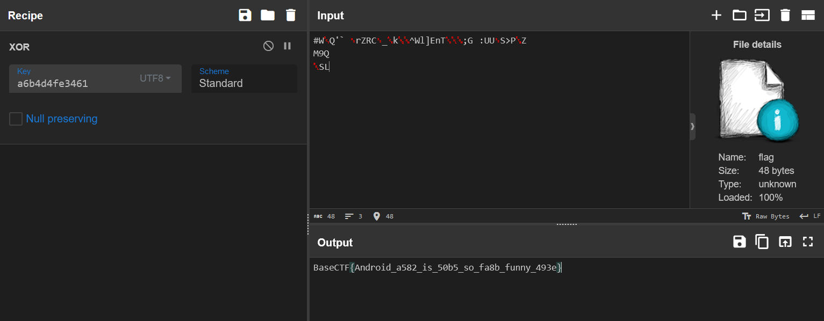Select the type value "unknown"

point(777,184)
